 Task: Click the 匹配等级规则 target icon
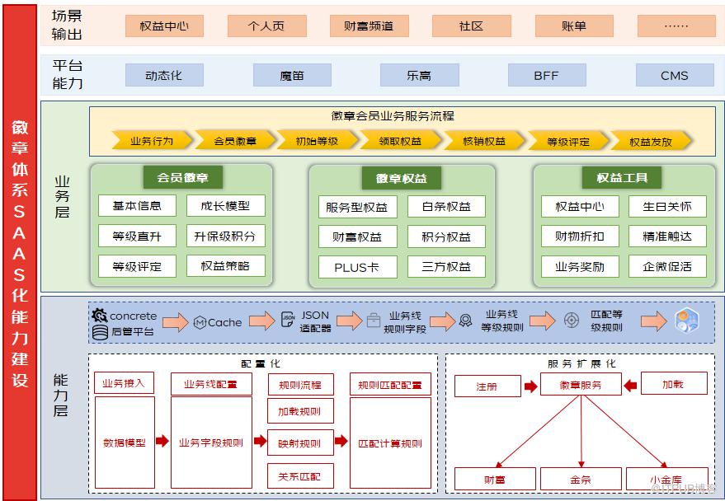click(x=572, y=320)
